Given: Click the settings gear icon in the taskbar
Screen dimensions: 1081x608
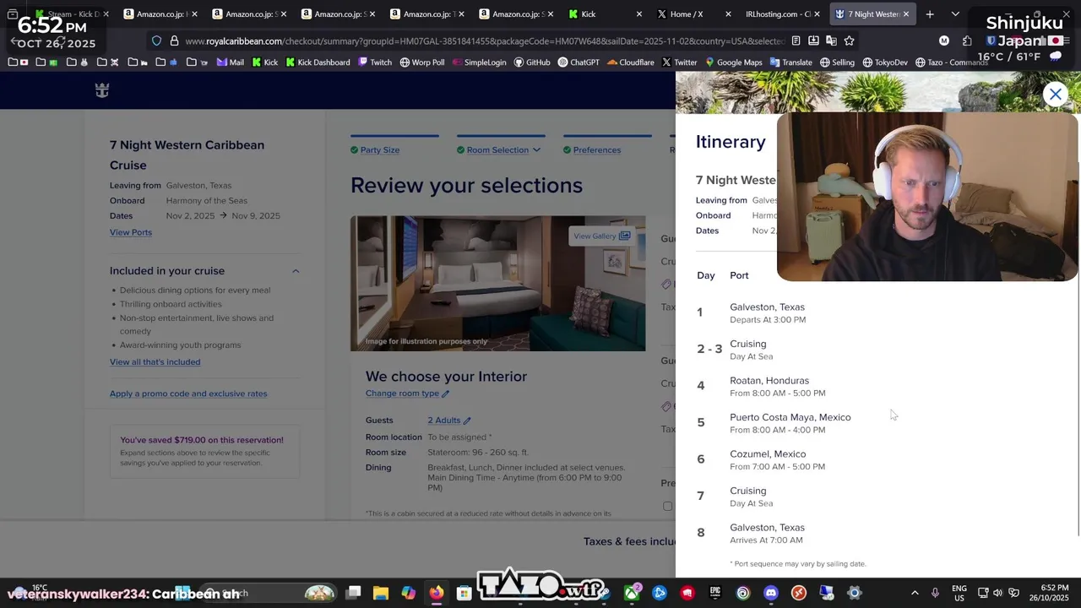Looking at the screenshot, I should pyautogui.click(x=855, y=593).
